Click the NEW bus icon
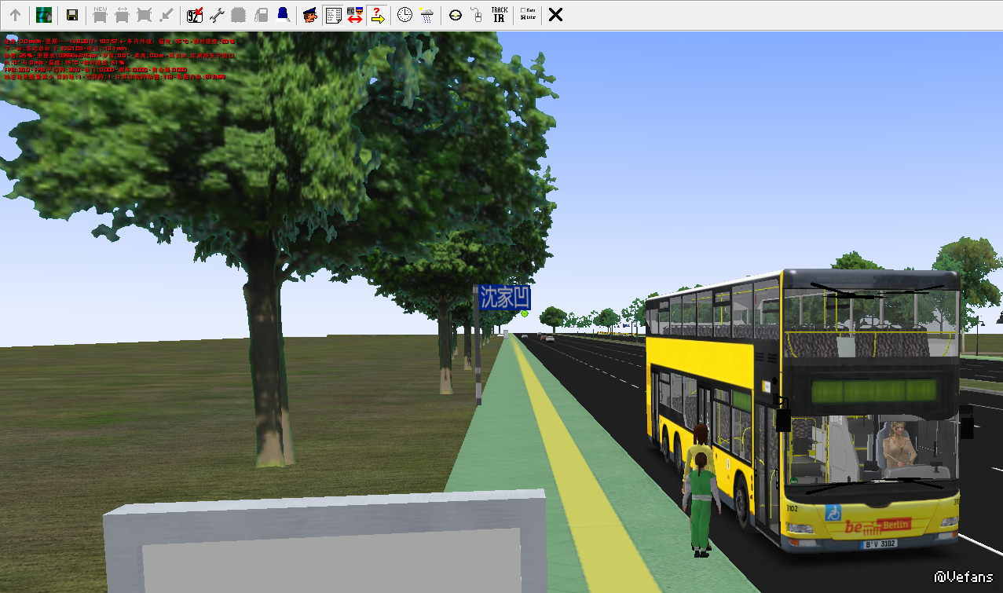 pyautogui.click(x=100, y=15)
